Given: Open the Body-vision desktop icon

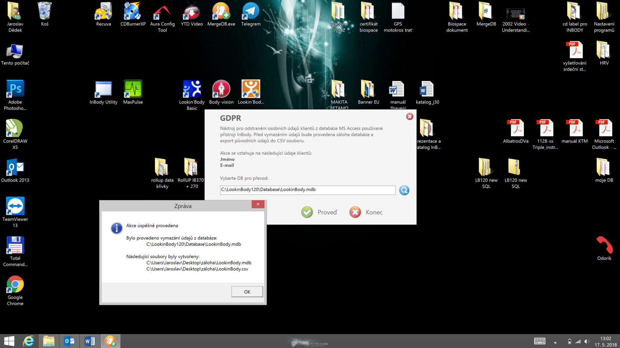Looking at the screenshot, I should pyautogui.click(x=221, y=92).
